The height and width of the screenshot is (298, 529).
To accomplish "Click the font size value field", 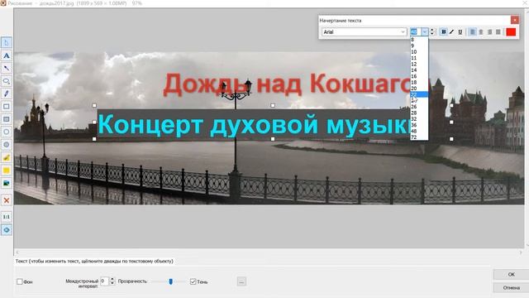I will click(415, 31).
